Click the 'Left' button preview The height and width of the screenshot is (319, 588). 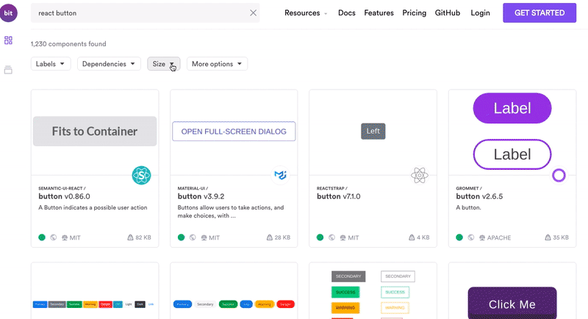tap(373, 131)
